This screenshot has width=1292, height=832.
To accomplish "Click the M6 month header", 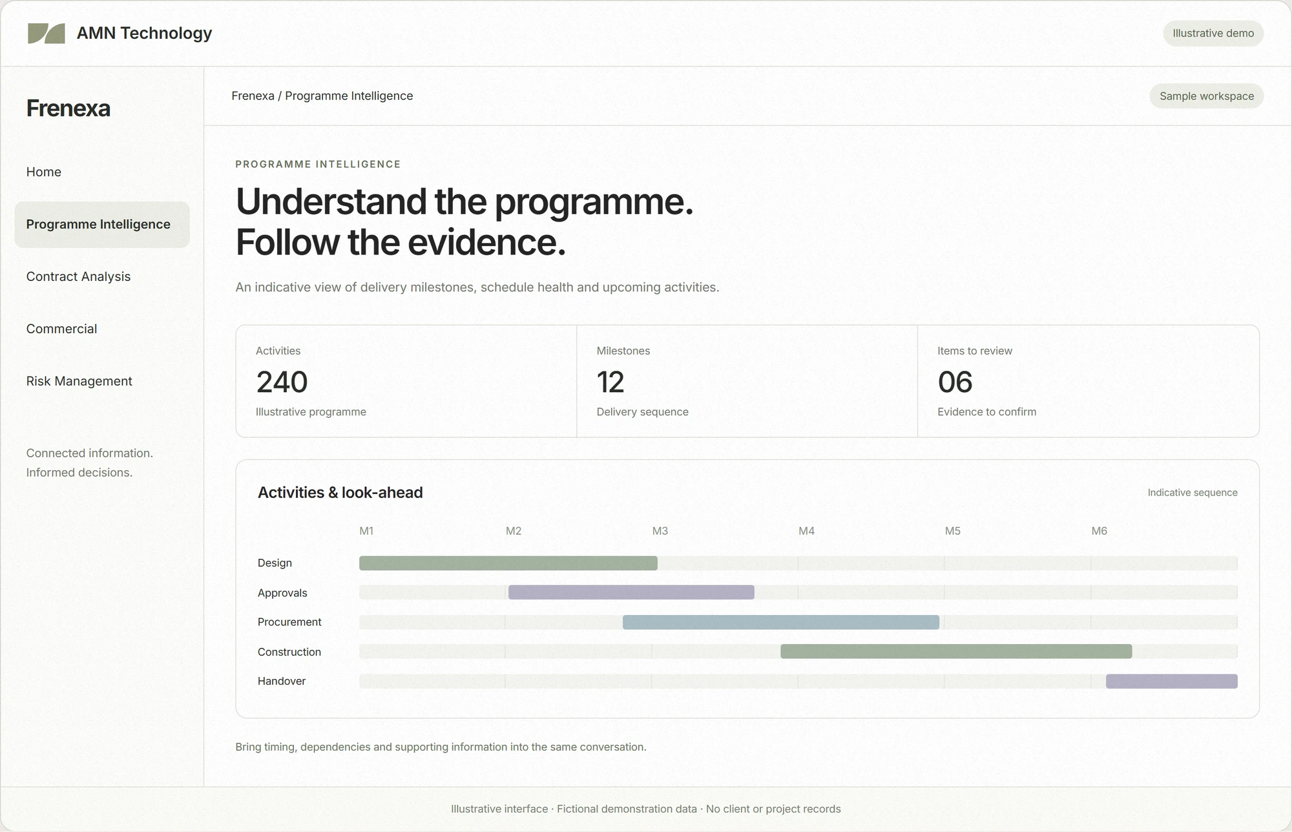I will pyautogui.click(x=1099, y=531).
